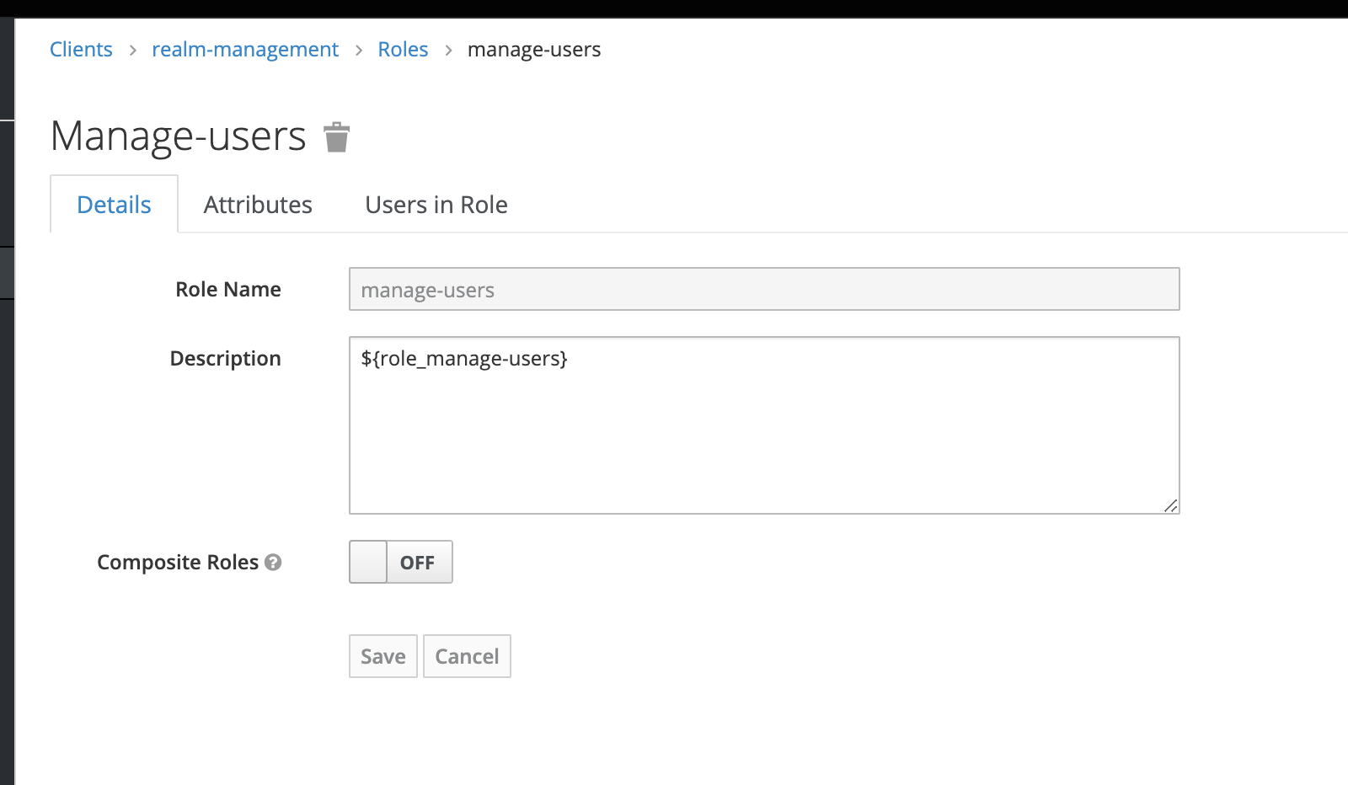Focus the Description text area
This screenshot has width=1348, height=785.
pyautogui.click(x=764, y=425)
